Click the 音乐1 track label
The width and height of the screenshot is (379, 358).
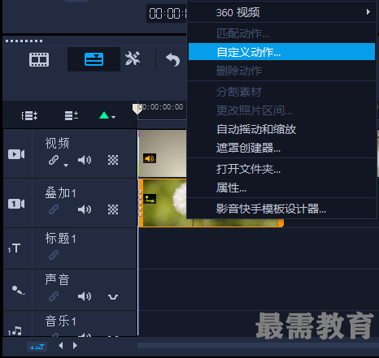click(x=61, y=321)
